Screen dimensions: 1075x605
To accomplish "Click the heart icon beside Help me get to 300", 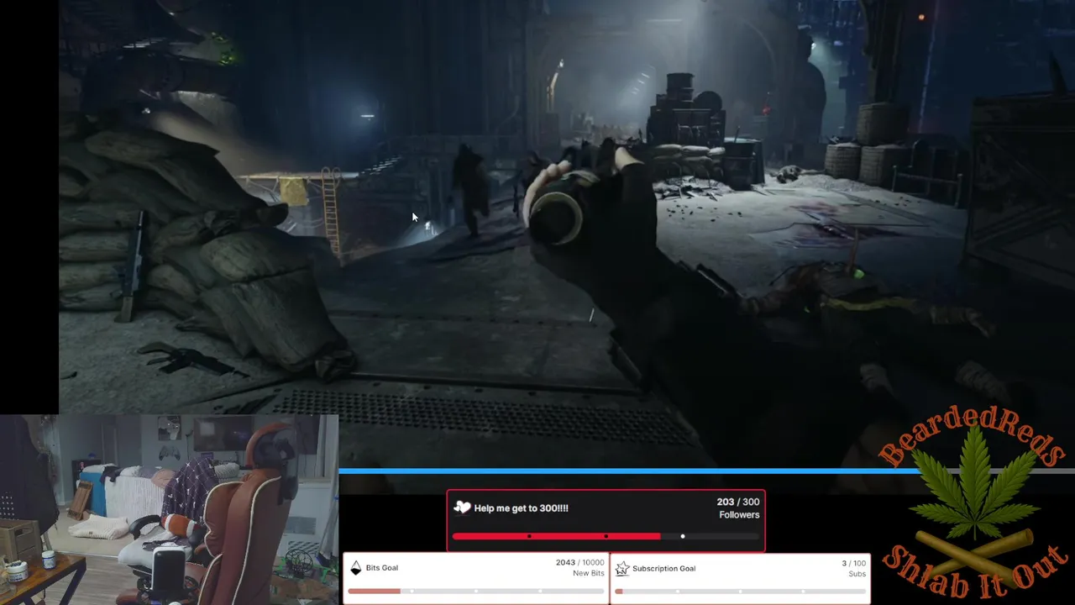I will point(462,507).
